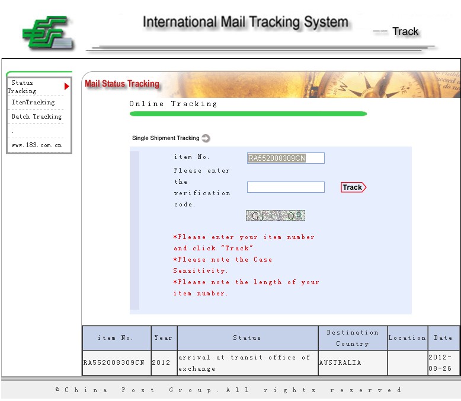Open ItemTracking from the left menu
The width and height of the screenshot is (461, 401).
pos(33,103)
